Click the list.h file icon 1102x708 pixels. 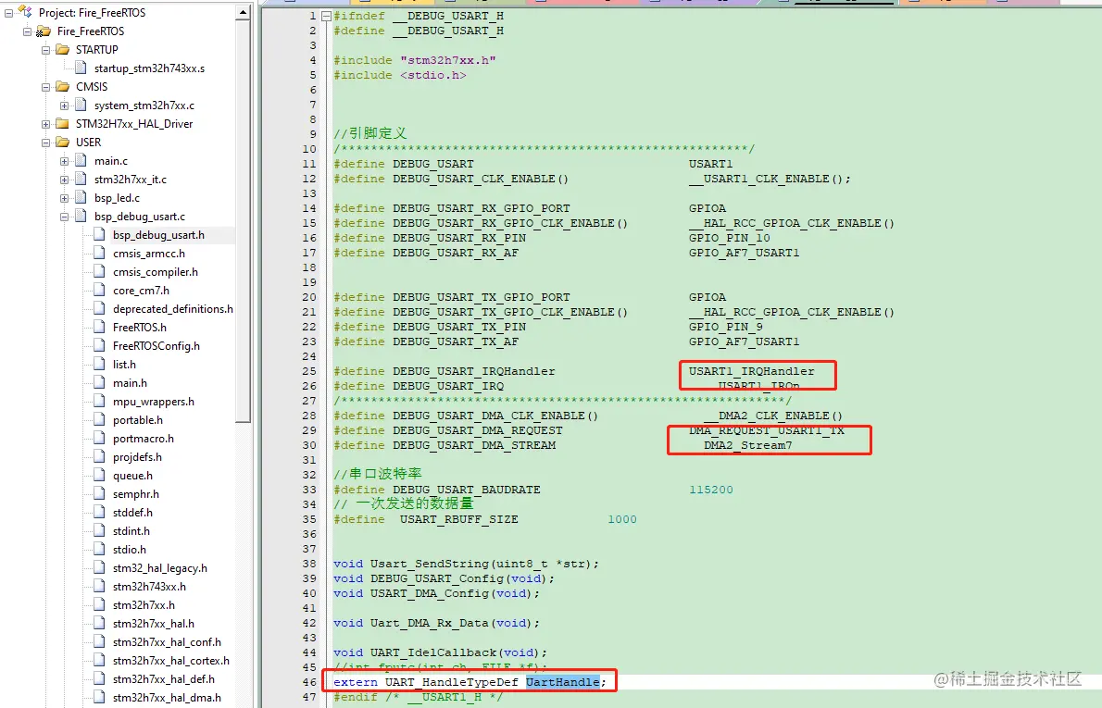[x=99, y=364]
